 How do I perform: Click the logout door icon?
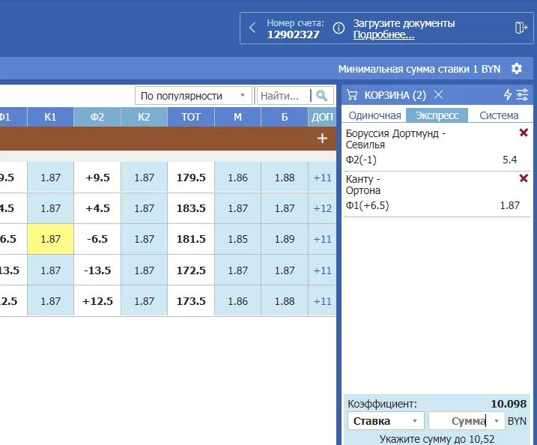coord(521,28)
